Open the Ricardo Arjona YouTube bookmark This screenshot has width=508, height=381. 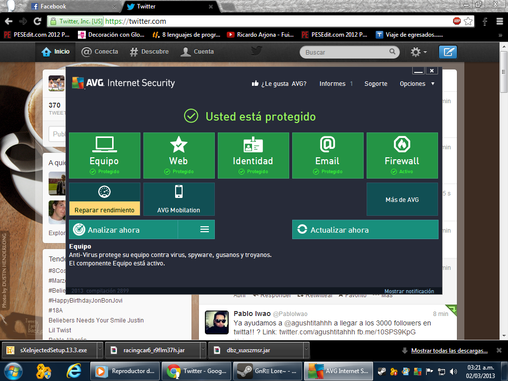coord(260,35)
